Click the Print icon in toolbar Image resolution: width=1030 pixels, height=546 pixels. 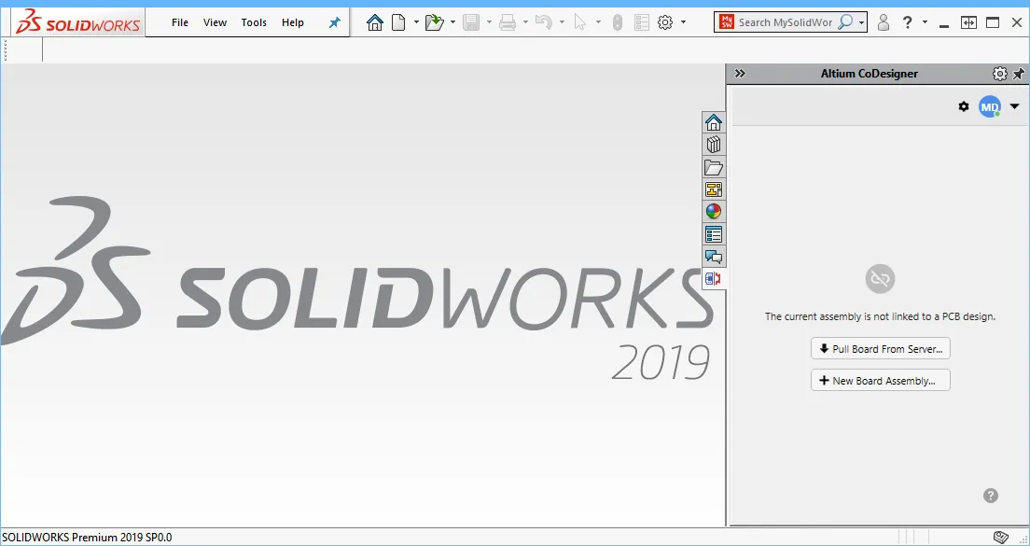tap(508, 23)
